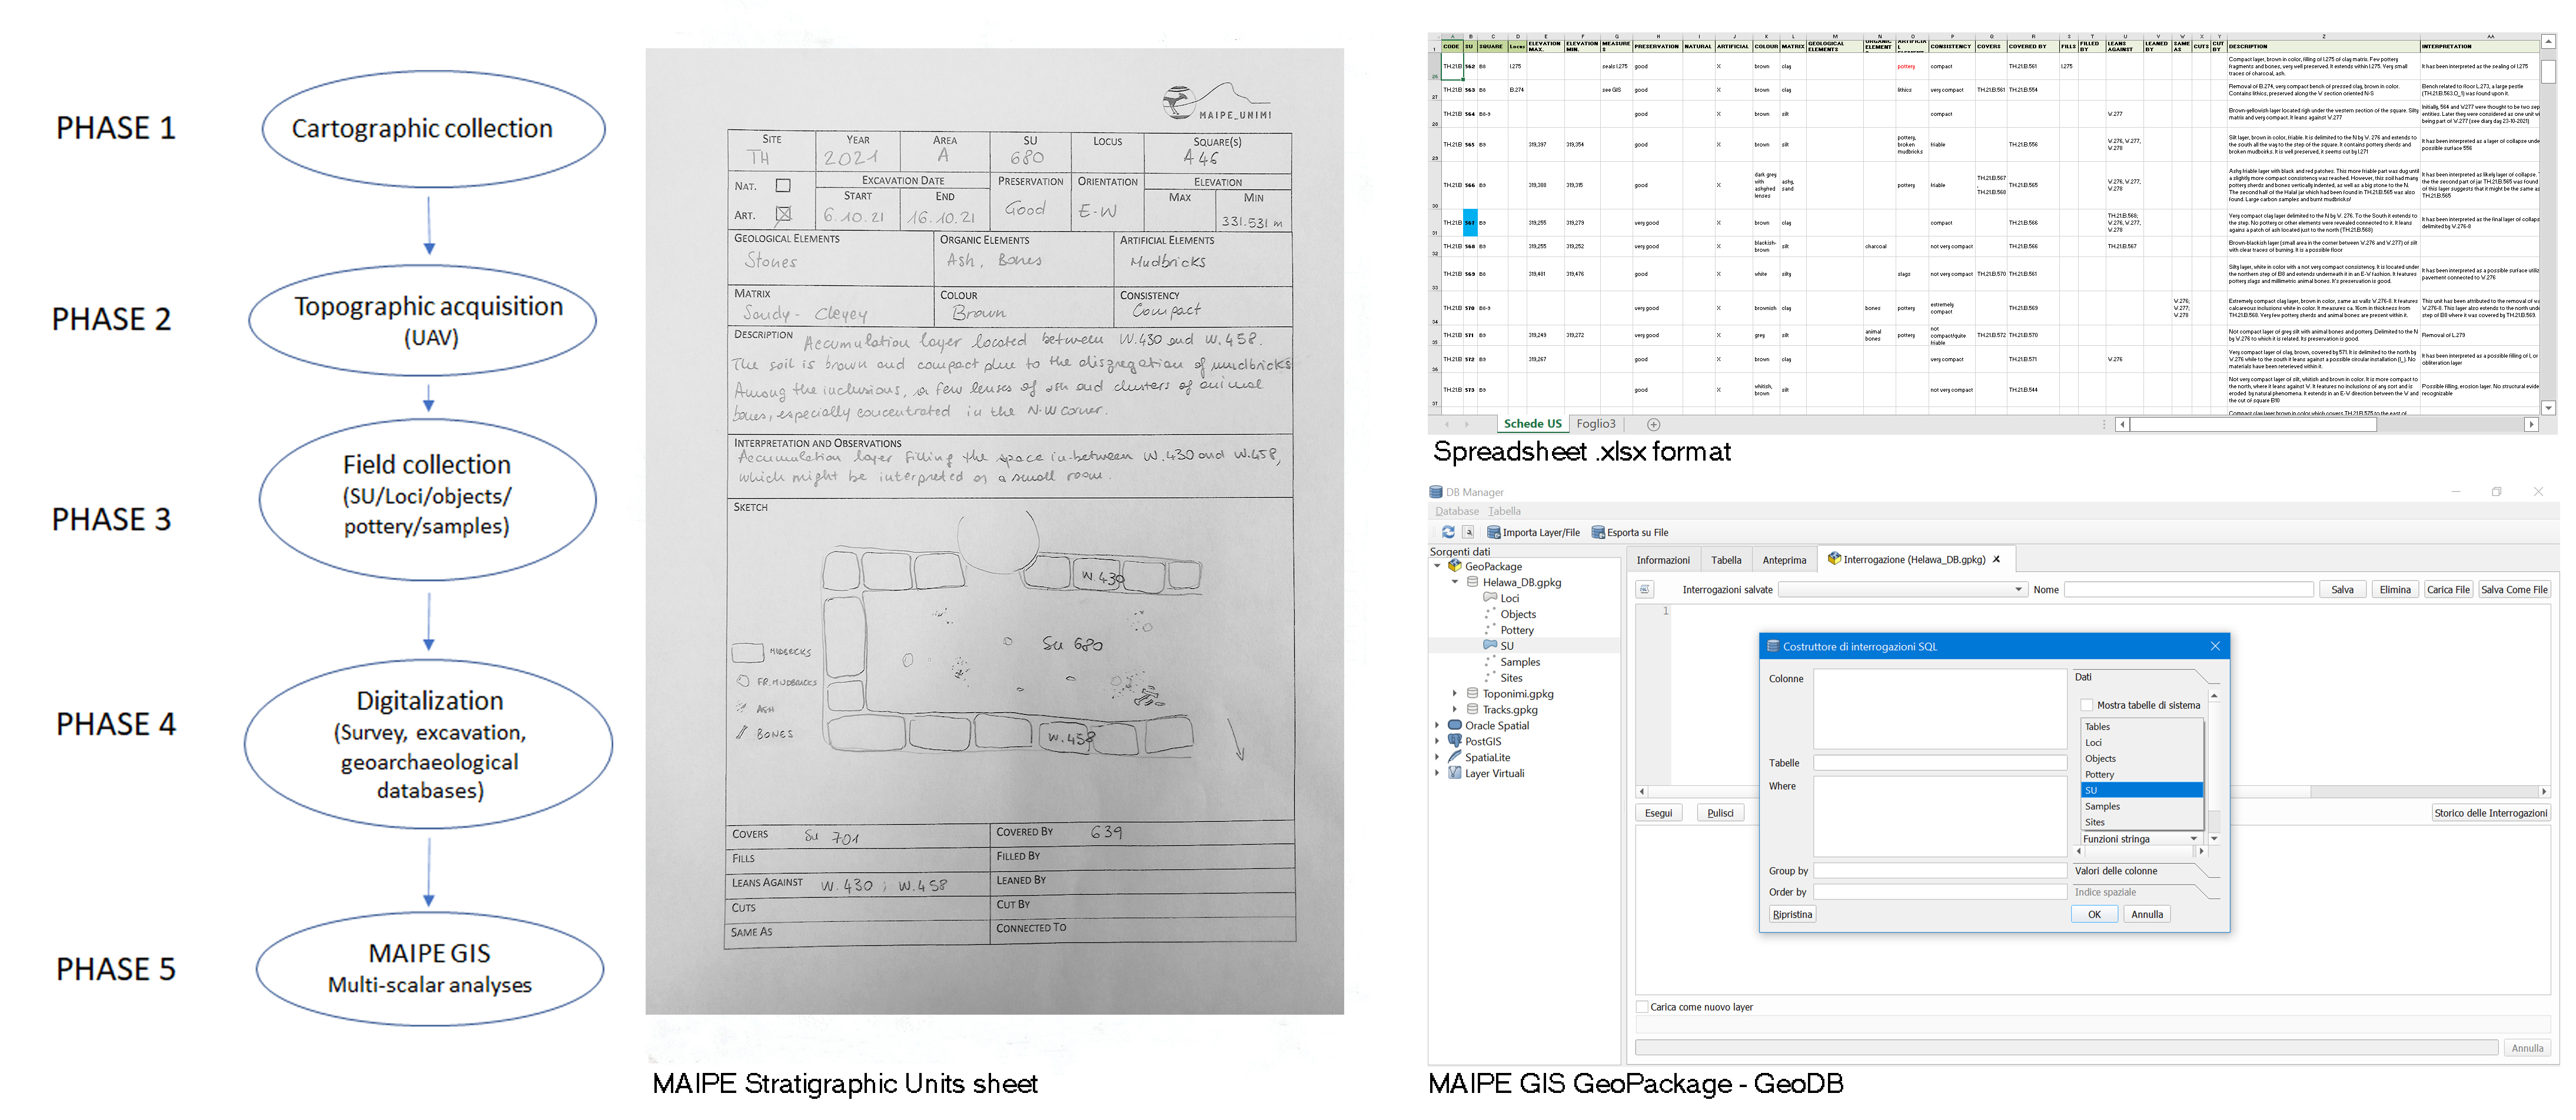Switch to the Anteprima tab
The width and height of the screenshot is (2576, 1120).
[1784, 561]
